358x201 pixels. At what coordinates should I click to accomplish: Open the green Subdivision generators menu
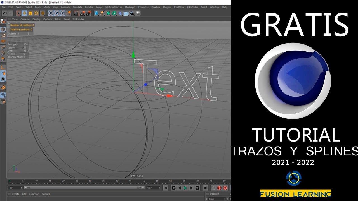tap(108, 13)
